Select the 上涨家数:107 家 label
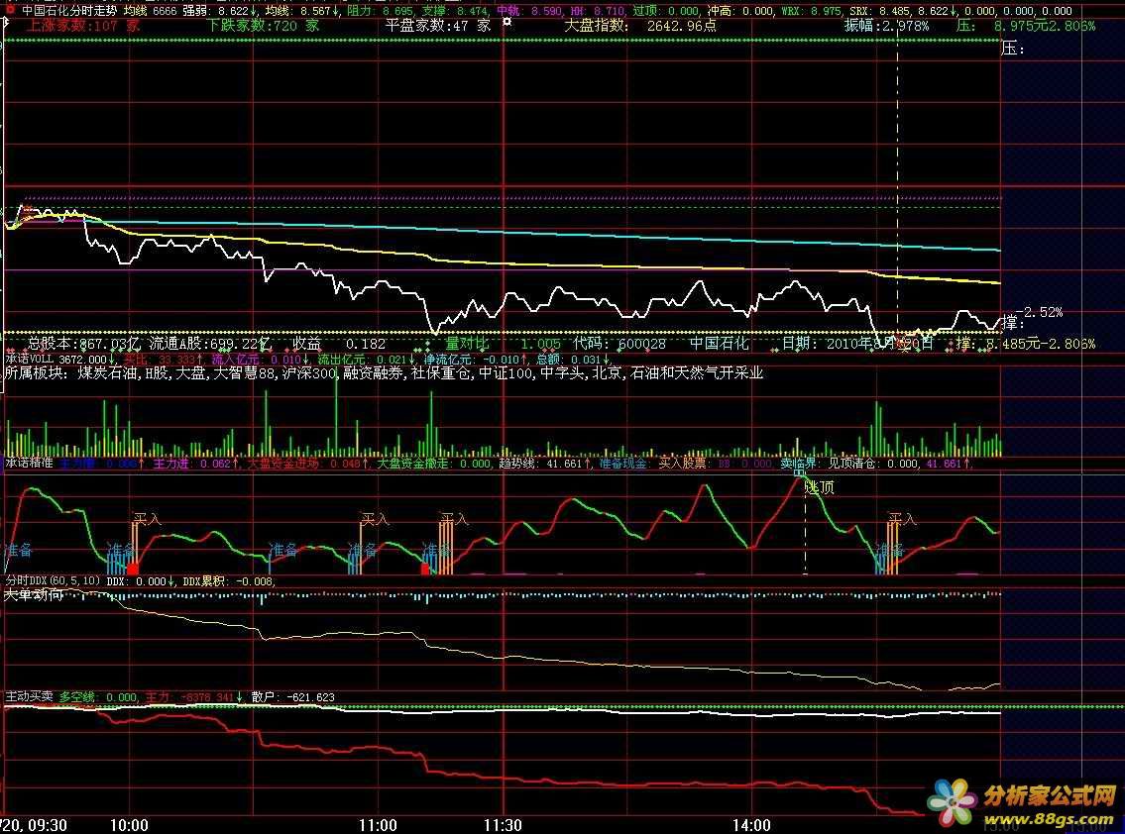Screen dimensions: 1125x834 tap(82, 26)
